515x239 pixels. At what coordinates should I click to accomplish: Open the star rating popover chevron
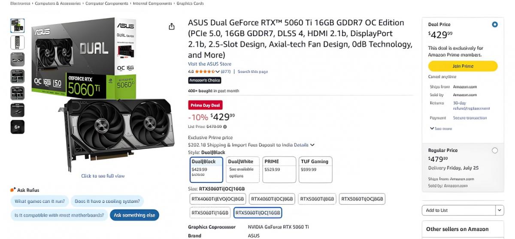click(218, 72)
